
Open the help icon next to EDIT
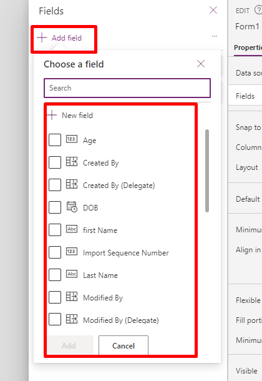[258, 10]
